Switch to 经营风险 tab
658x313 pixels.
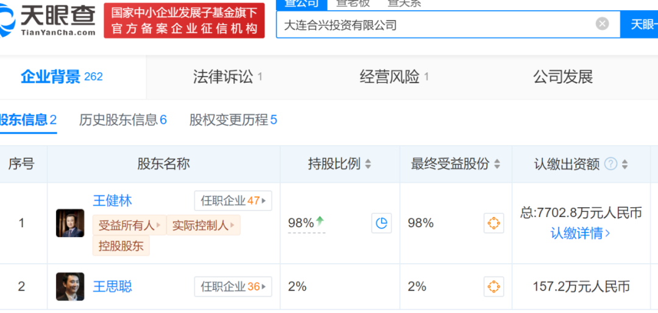pos(394,77)
